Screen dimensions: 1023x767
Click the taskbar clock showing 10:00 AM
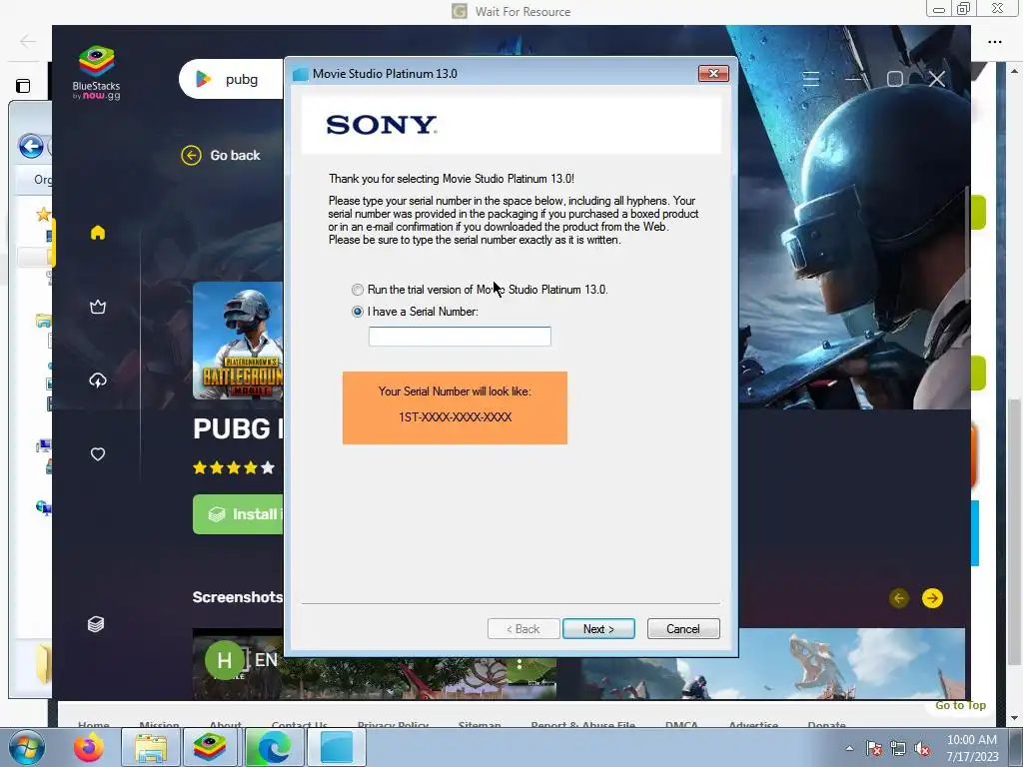(x=972, y=747)
